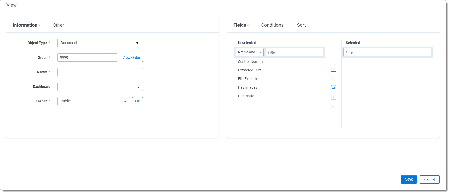Expand the Owner dropdown set to Public
Image resolution: width=450 pixels, height=194 pixels.
click(94, 101)
